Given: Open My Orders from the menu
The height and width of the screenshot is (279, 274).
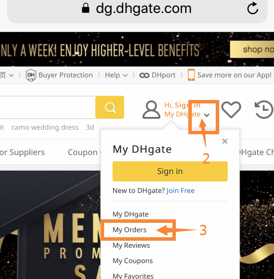Looking at the screenshot, I should 130,230.
